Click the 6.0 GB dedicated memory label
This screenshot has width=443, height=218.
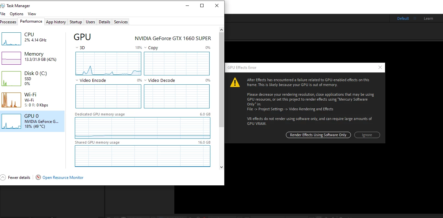tap(205, 114)
